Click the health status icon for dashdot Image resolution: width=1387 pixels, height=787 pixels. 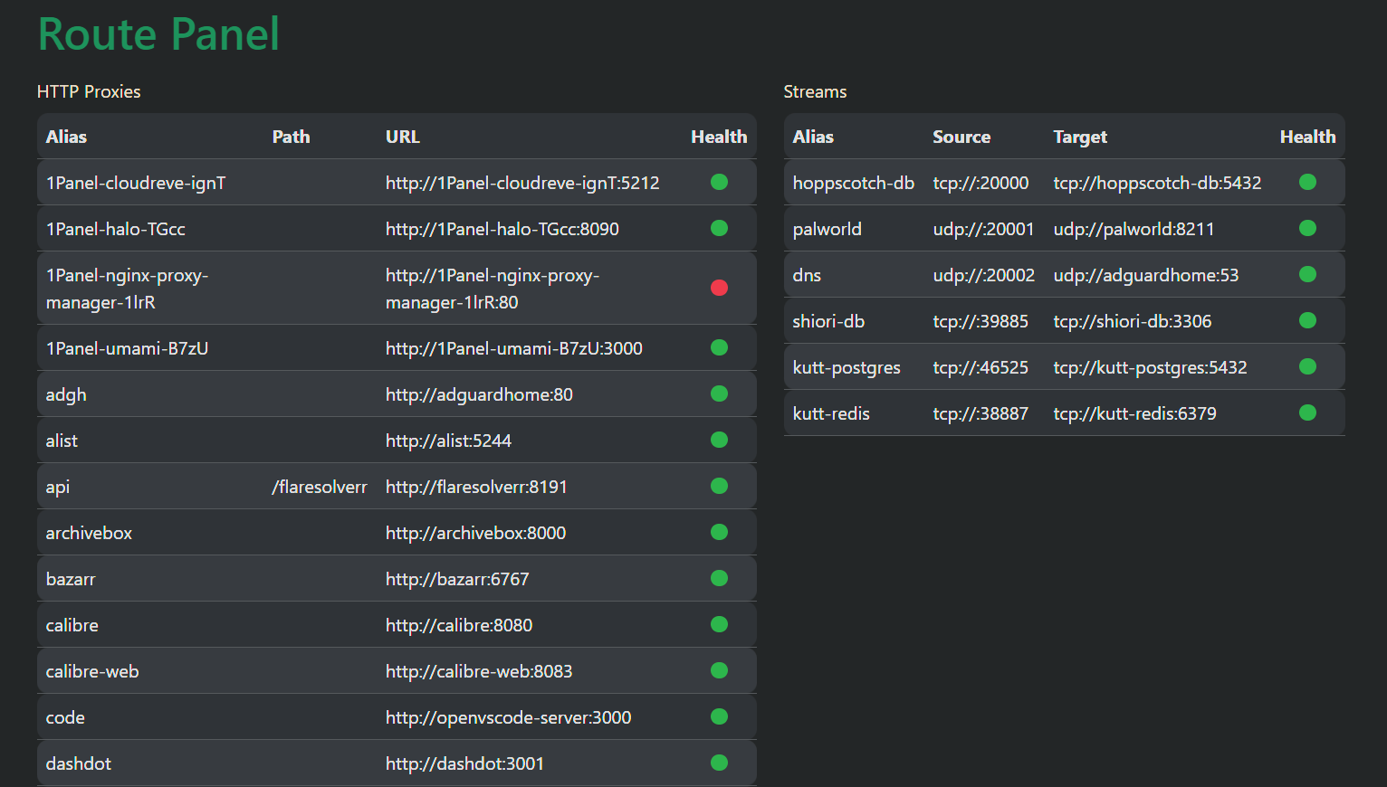720,763
